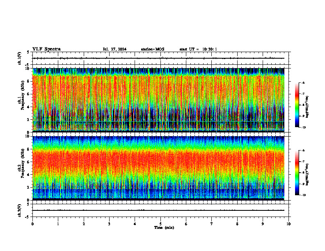Click inside the ch.1 spectrogram panel
Screen dimensions: 325x251
coord(158,100)
